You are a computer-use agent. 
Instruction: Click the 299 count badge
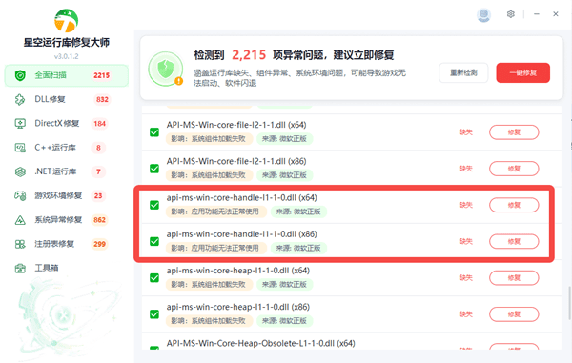[x=99, y=244]
